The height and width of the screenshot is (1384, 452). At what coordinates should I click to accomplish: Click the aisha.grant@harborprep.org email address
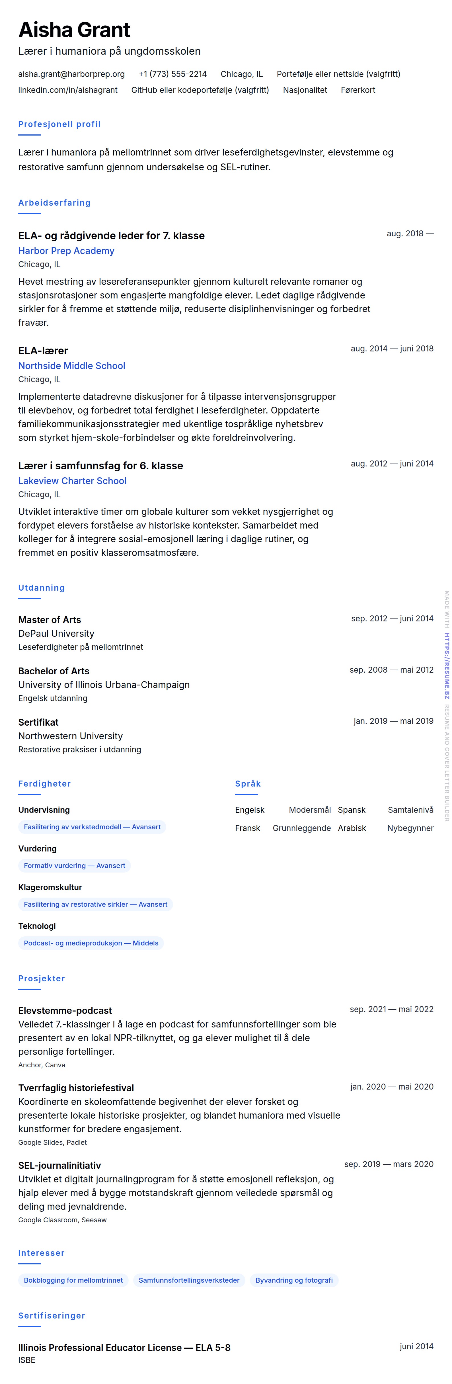pos(71,74)
